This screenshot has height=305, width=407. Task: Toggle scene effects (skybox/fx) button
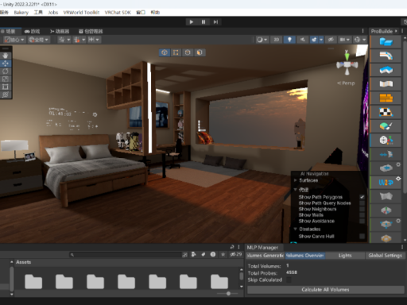(x=314, y=40)
